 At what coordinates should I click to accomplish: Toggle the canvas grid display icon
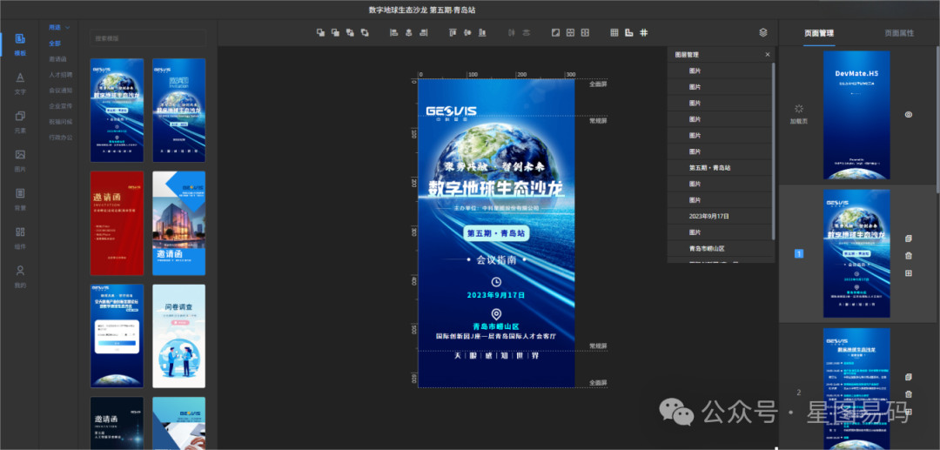pyautogui.click(x=614, y=32)
